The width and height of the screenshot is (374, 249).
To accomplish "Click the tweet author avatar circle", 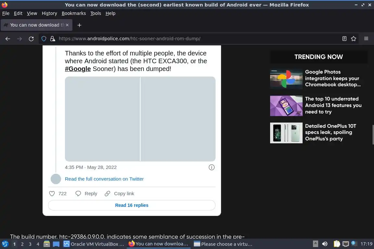I will (x=56, y=179).
